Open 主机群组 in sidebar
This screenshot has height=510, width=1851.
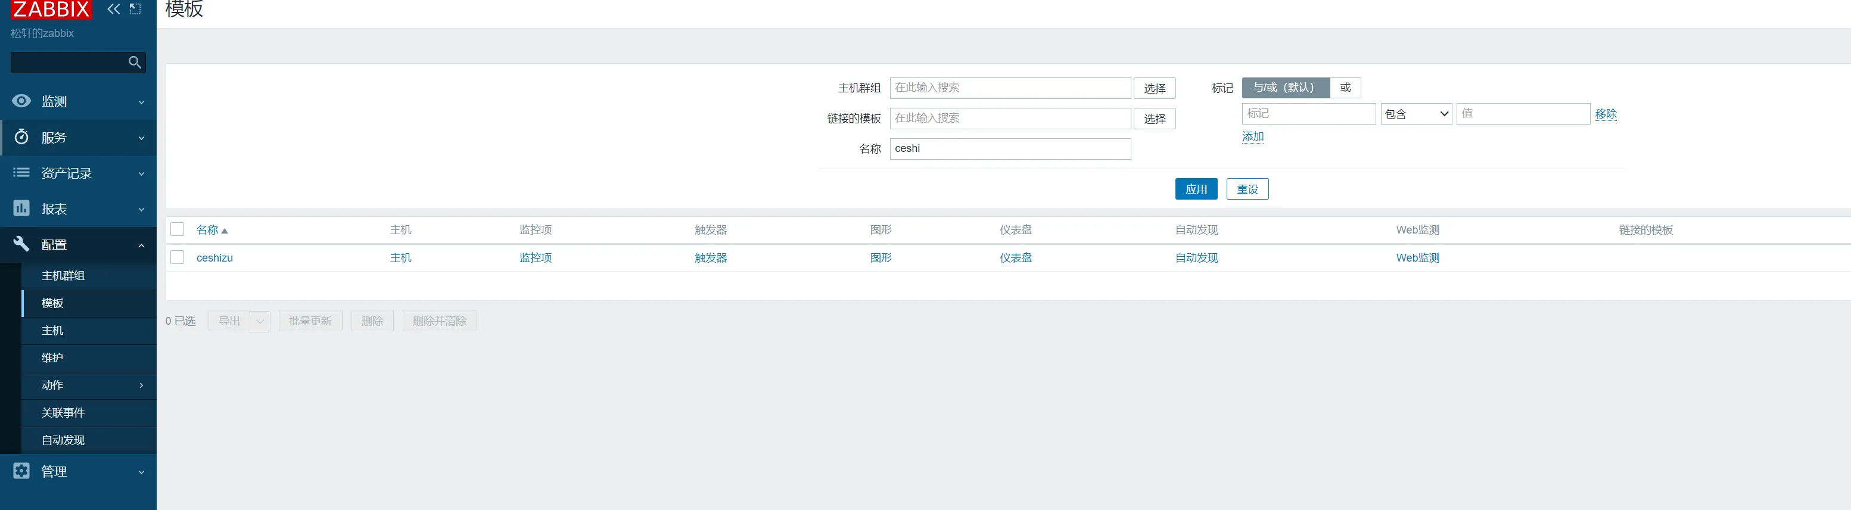coord(63,276)
